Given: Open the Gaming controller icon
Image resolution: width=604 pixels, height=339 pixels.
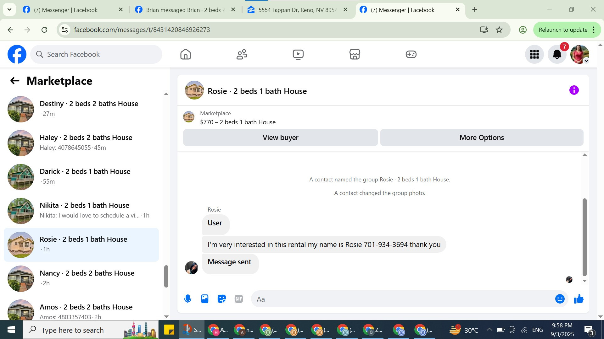Looking at the screenshot, I should click(x=411, y=54).
